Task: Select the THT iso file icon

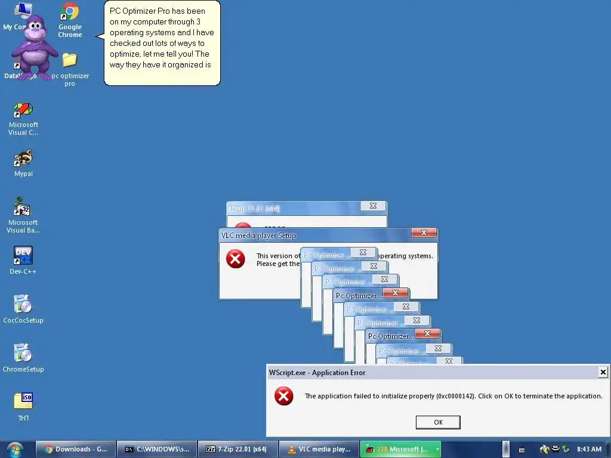Action: 23,407
